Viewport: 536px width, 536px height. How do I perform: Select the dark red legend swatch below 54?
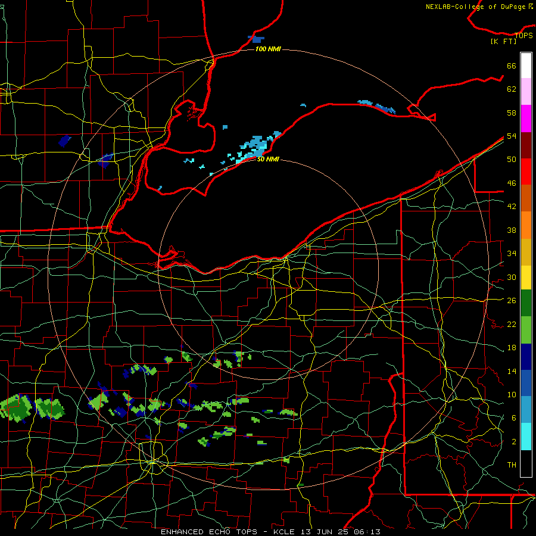[x=526, y=145]
